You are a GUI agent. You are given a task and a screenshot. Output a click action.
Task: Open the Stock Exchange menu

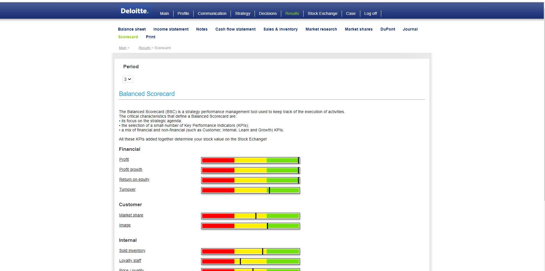[322, 13]
